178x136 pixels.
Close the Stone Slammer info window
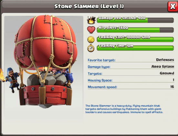coord(173,6)
